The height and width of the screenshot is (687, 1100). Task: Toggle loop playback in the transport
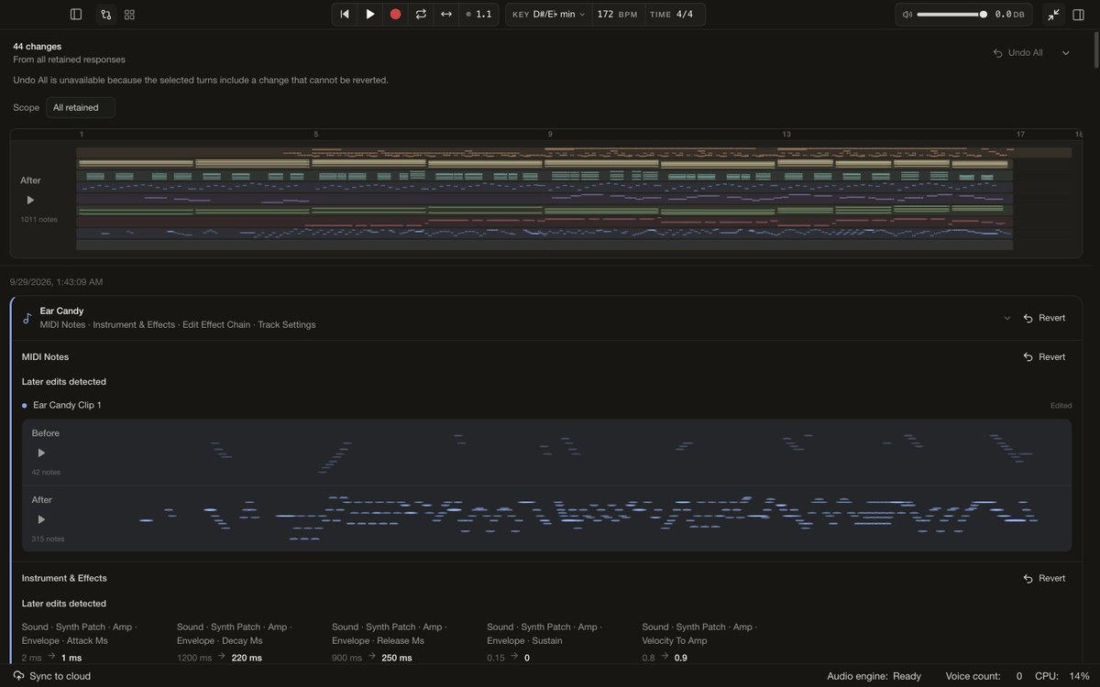[x=421, y=14]
